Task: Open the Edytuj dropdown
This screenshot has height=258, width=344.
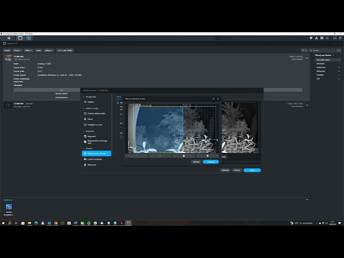Action: 17,51
